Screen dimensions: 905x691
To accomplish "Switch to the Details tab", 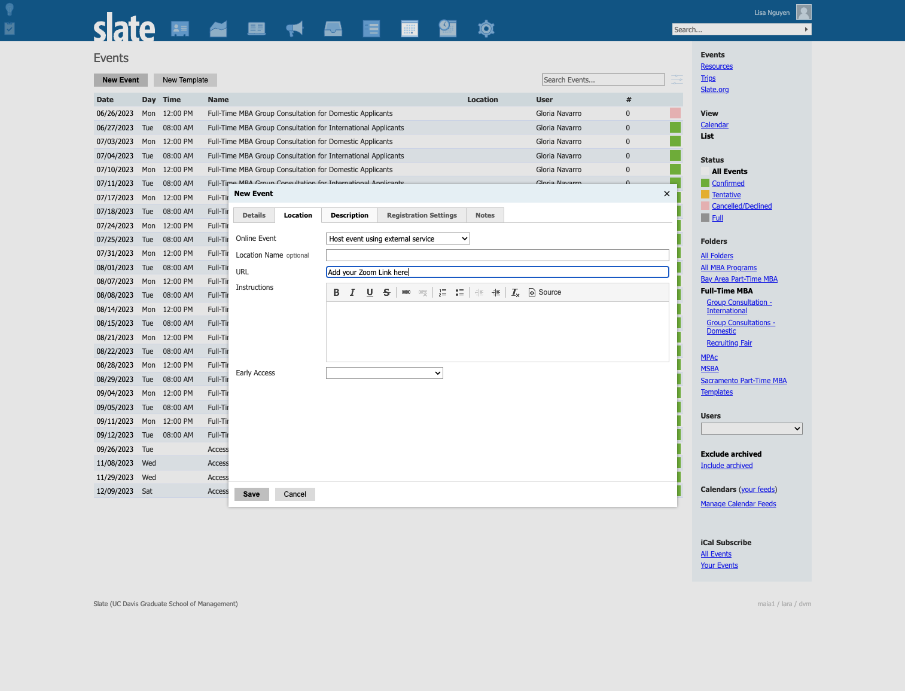I will [254, 215].
